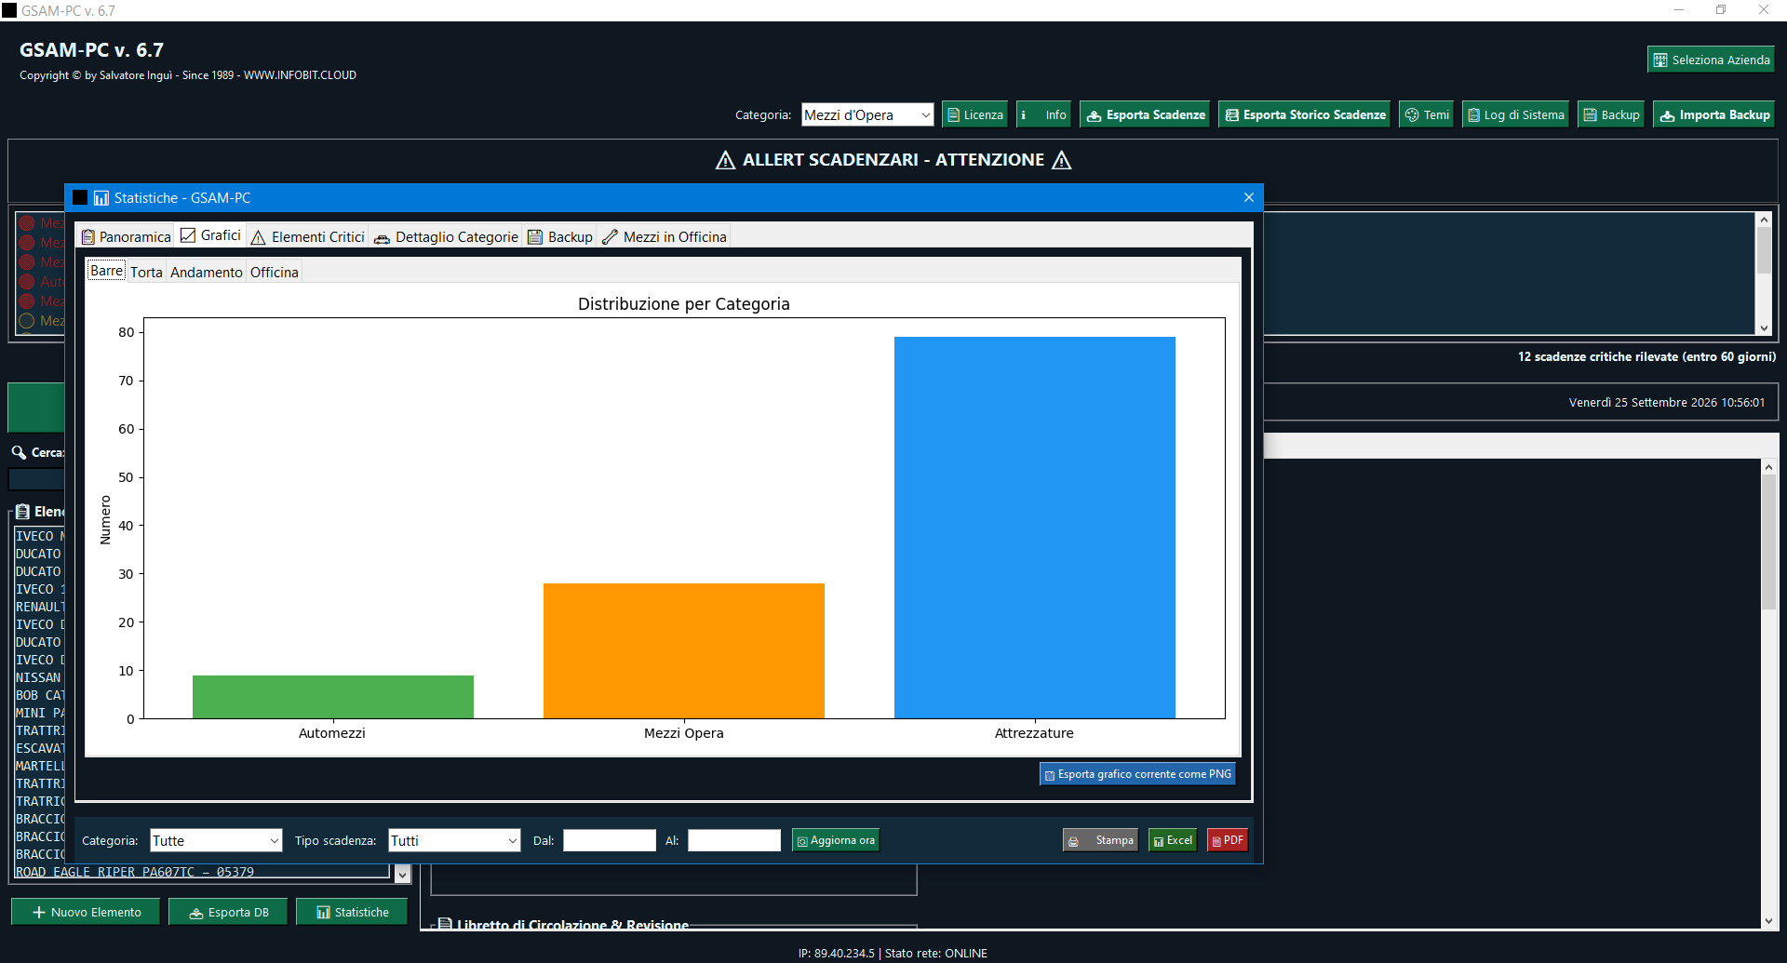The width and height of the screenshot is (1787, 963).
Task: Click Nuovo Elemento button
Action: (x=86, y=912)
